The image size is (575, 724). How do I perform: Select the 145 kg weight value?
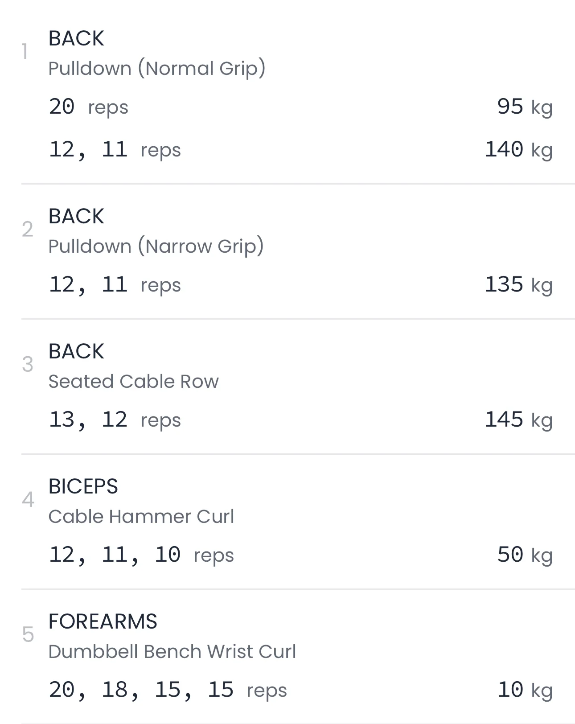518,420
